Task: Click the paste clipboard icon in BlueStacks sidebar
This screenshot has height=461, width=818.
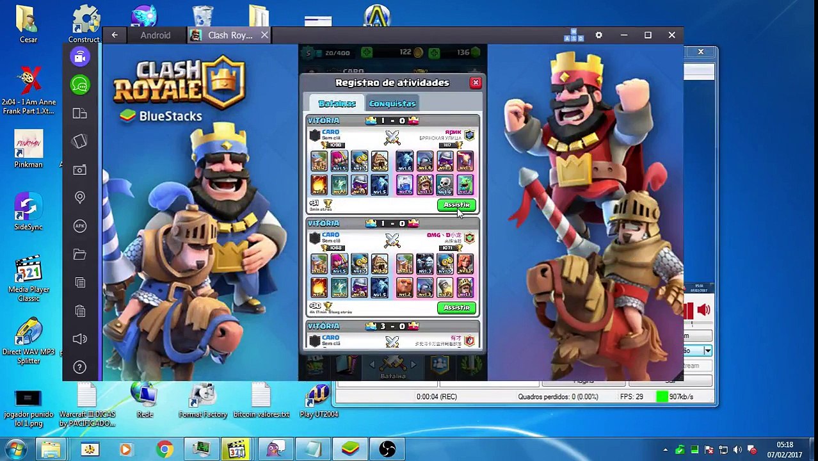Action: (x=80, y=311)
